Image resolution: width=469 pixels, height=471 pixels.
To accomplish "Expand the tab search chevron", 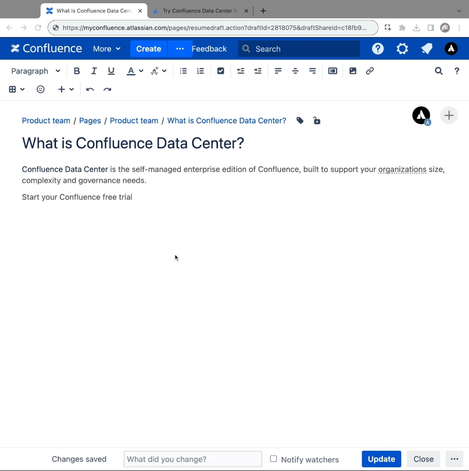I will pyautogui.click(x=459, y=11).
